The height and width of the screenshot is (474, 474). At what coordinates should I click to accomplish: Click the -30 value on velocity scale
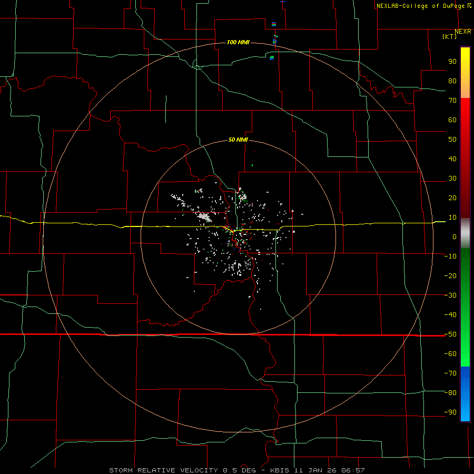pyautogui.click(x=450, y=295)
